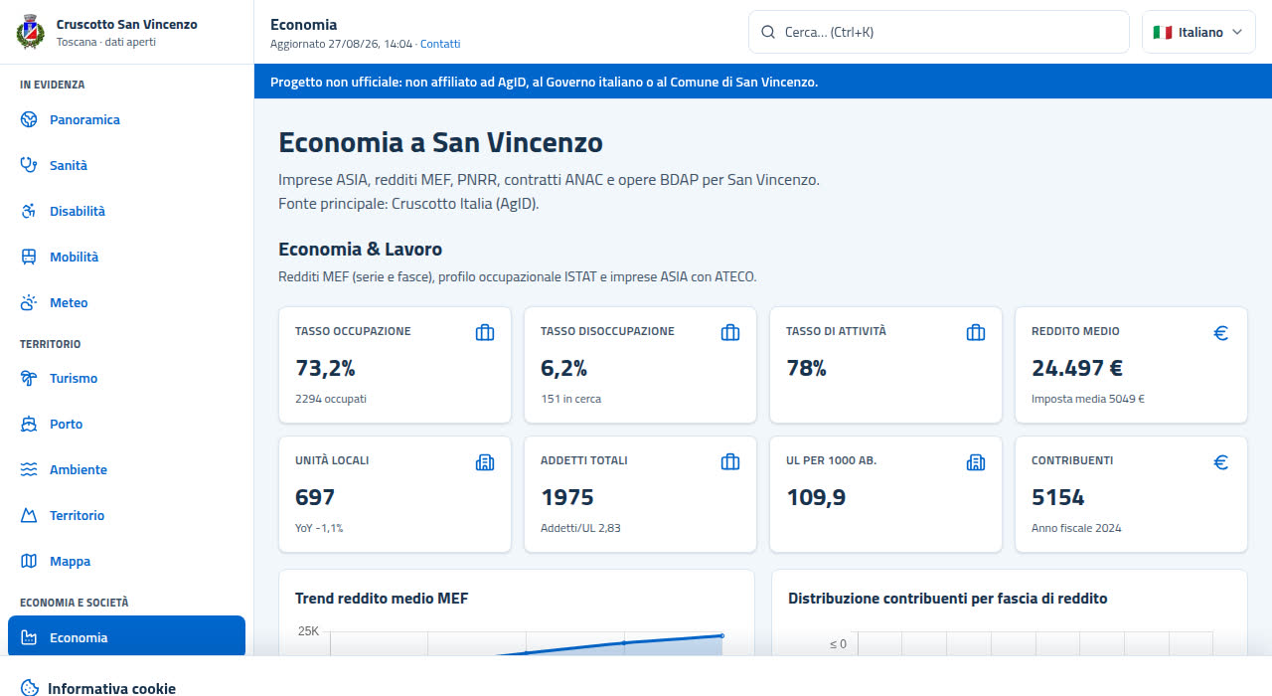Expand language chevron next to Italiano
Viewport: 1272px width, 696px height.
pos(1237,32)
